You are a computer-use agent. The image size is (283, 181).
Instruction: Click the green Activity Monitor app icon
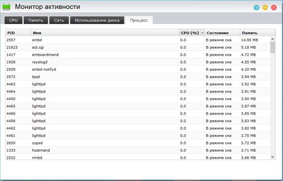7,7
